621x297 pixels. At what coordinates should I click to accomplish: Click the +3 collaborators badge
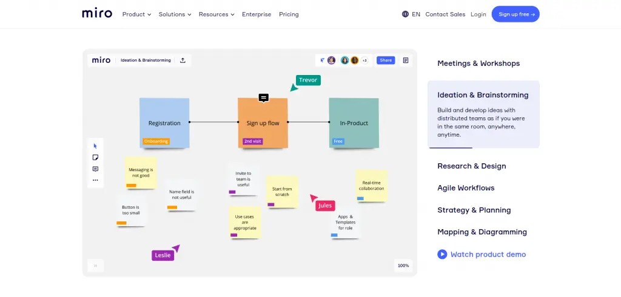click(364, 60)
